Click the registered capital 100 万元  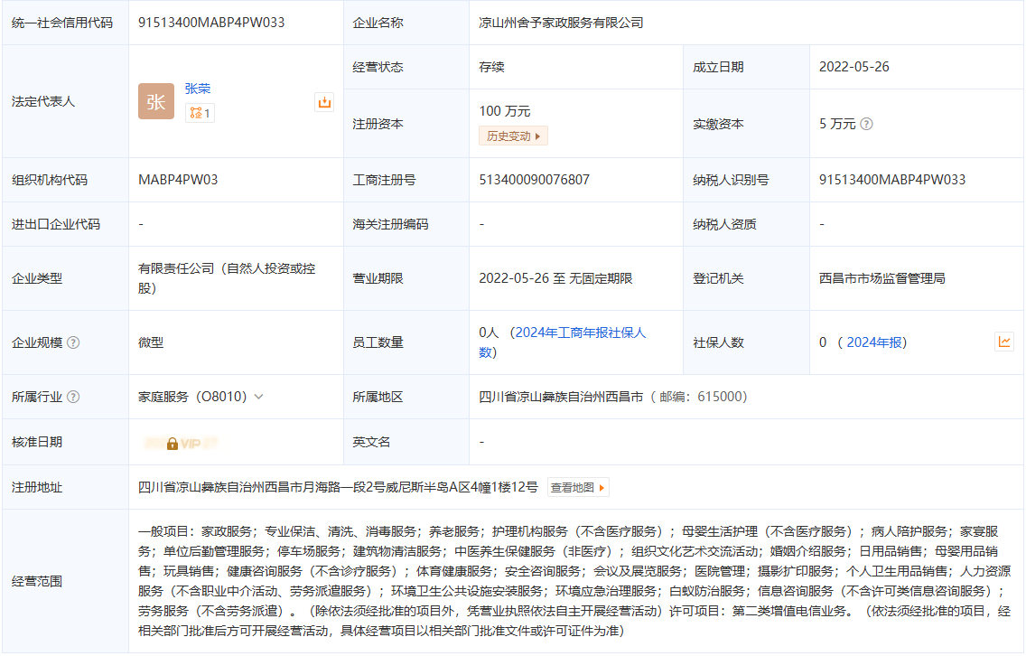pos(505,111)
